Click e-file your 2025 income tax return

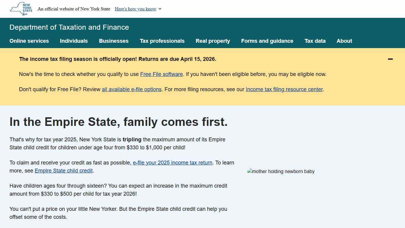(173, 163)
